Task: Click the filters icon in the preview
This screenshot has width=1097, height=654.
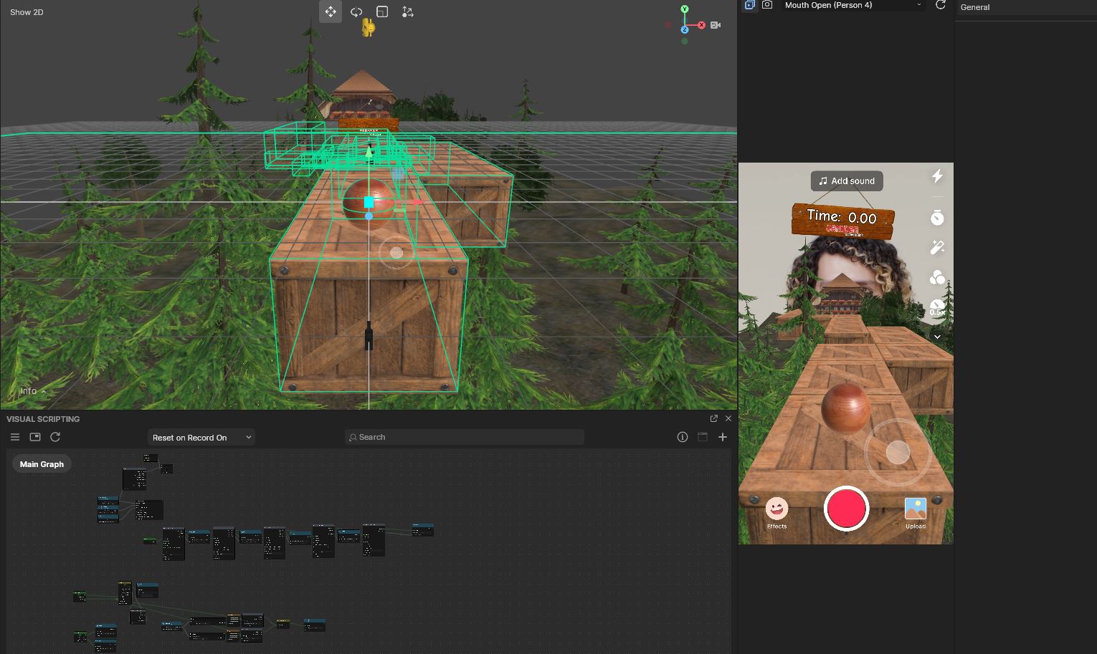Action: tap(937, 278)
